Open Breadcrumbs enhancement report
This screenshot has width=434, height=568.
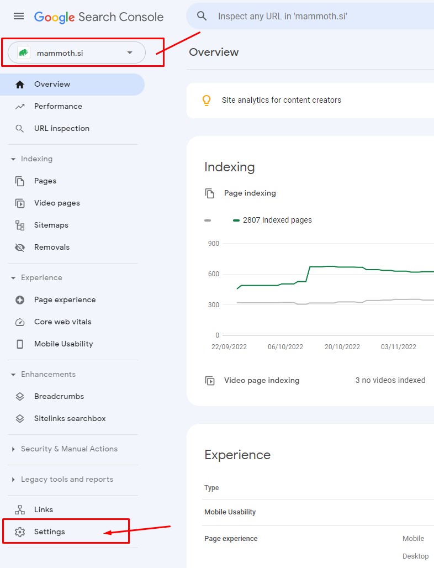pos(72,396)
